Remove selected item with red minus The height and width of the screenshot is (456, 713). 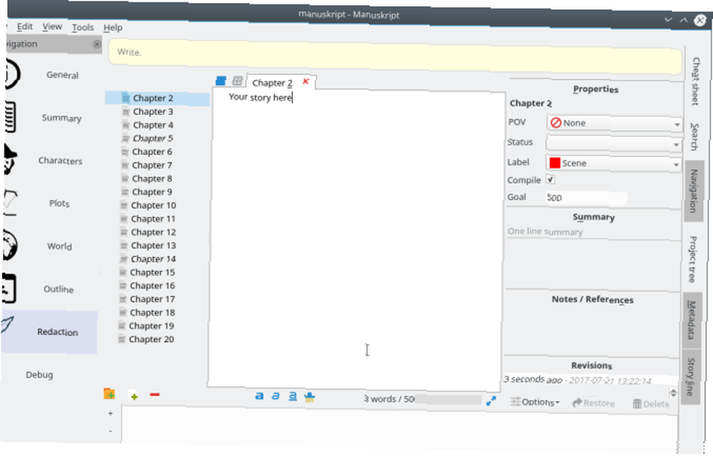[x=155, y=394]
